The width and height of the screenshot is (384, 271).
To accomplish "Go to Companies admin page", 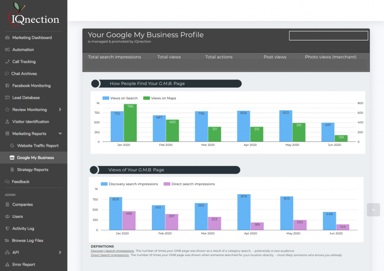I will tap(22, 204).
